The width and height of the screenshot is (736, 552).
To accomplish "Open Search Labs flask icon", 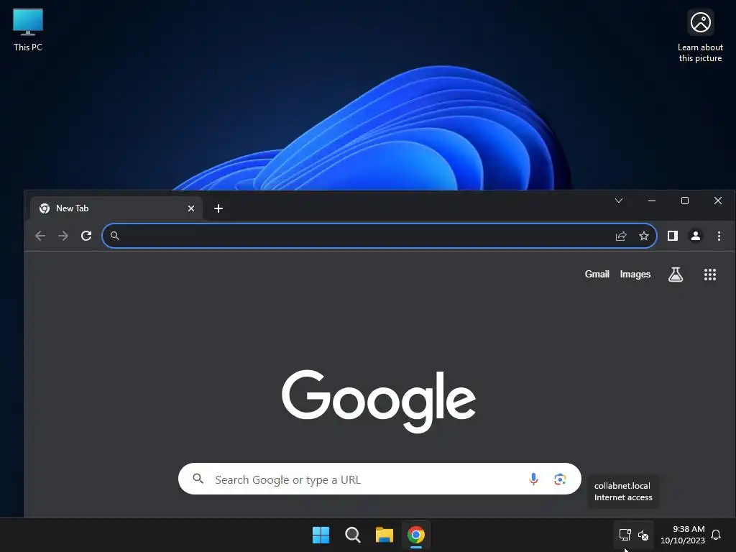I will tap(676, 274).
